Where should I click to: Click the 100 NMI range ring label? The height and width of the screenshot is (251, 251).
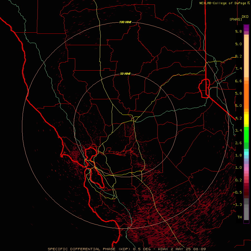(125, 22)
